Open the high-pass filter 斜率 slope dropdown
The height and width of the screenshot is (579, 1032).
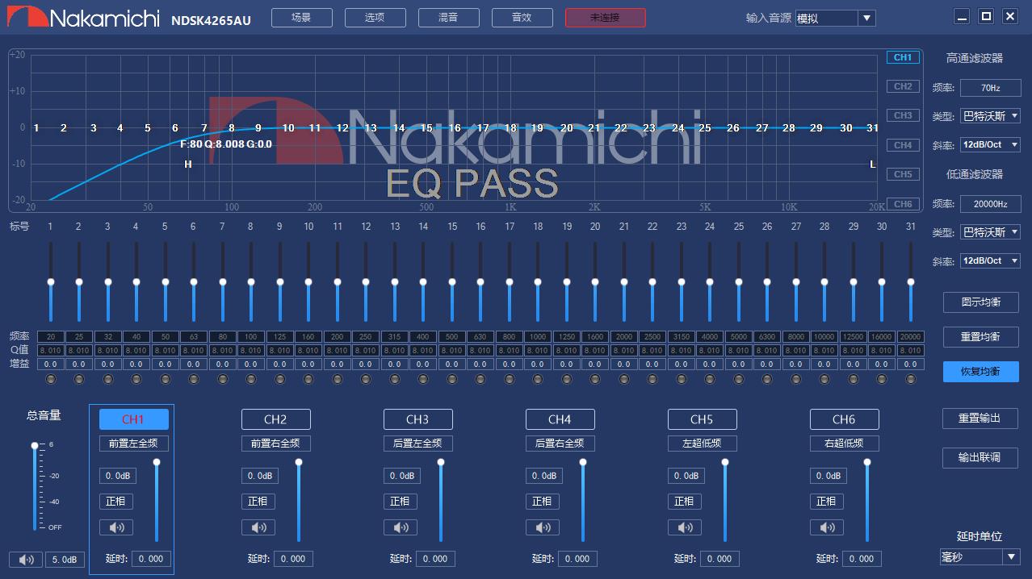point(990,145)
